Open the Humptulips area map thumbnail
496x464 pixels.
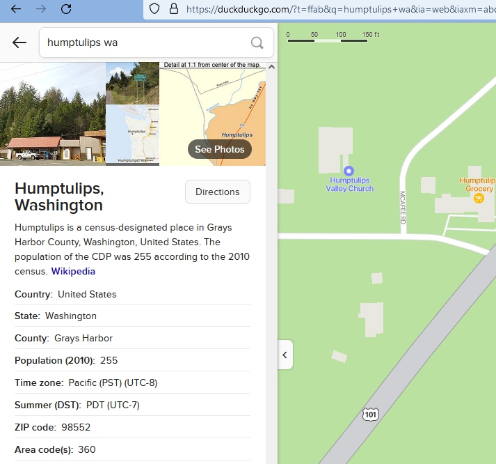click(132, 135)
